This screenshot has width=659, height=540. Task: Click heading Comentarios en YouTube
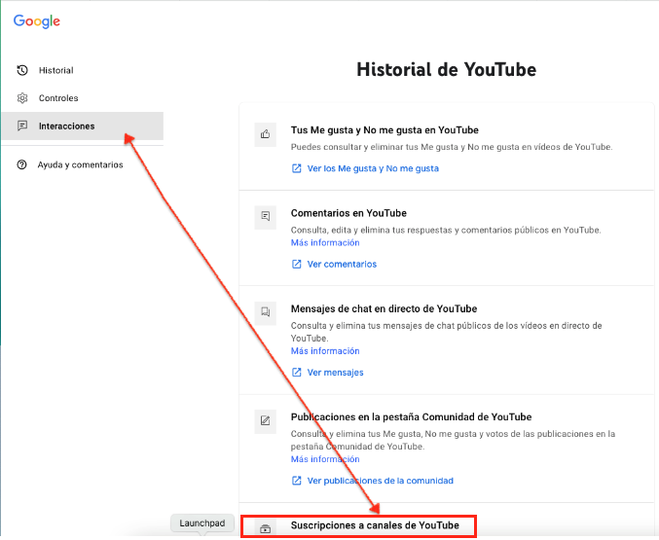click(x=348, y=213)
